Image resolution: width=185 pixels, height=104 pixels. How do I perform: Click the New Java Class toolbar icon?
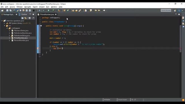pos(68,10)
